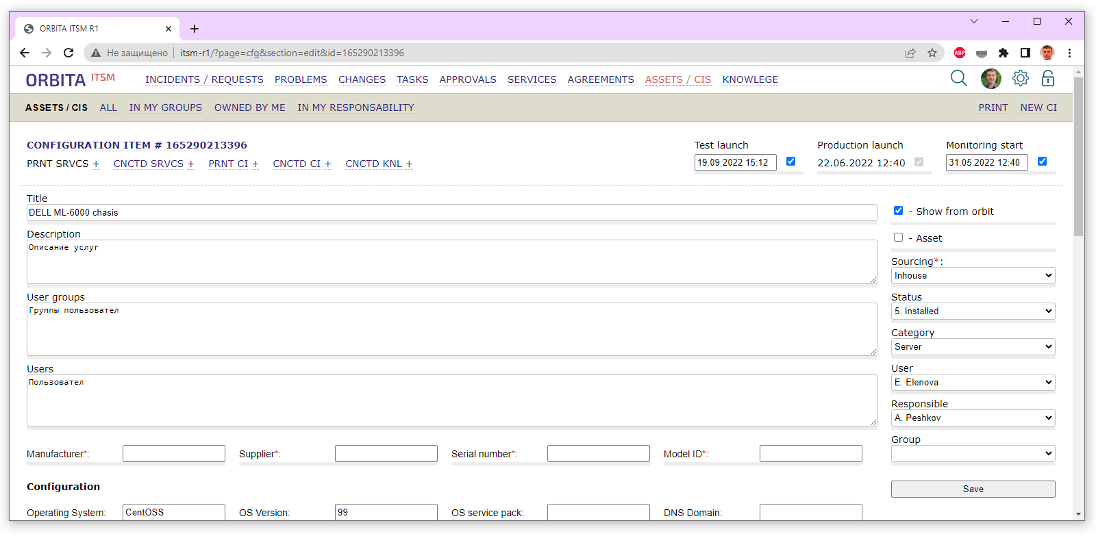
Task: Open the Category dropdown set to Server
Action: click(x=972, y=347)
